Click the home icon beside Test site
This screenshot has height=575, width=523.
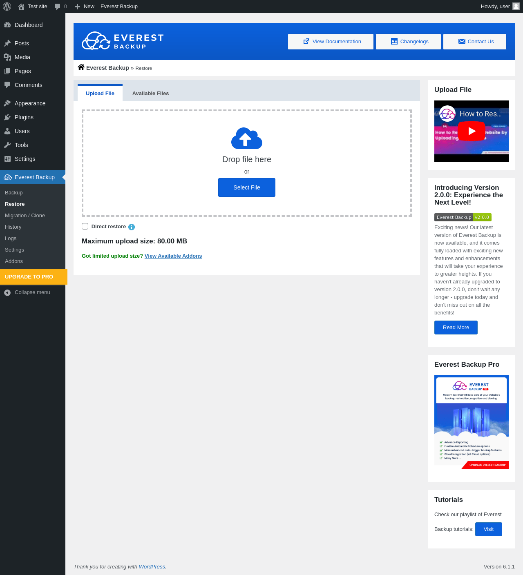[21, 7]
